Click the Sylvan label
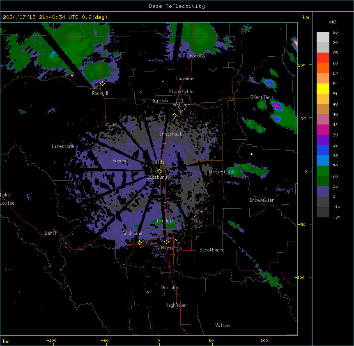The width and height of the screenshot is (354, 346). pyautogui.click(x=160, y=101)
